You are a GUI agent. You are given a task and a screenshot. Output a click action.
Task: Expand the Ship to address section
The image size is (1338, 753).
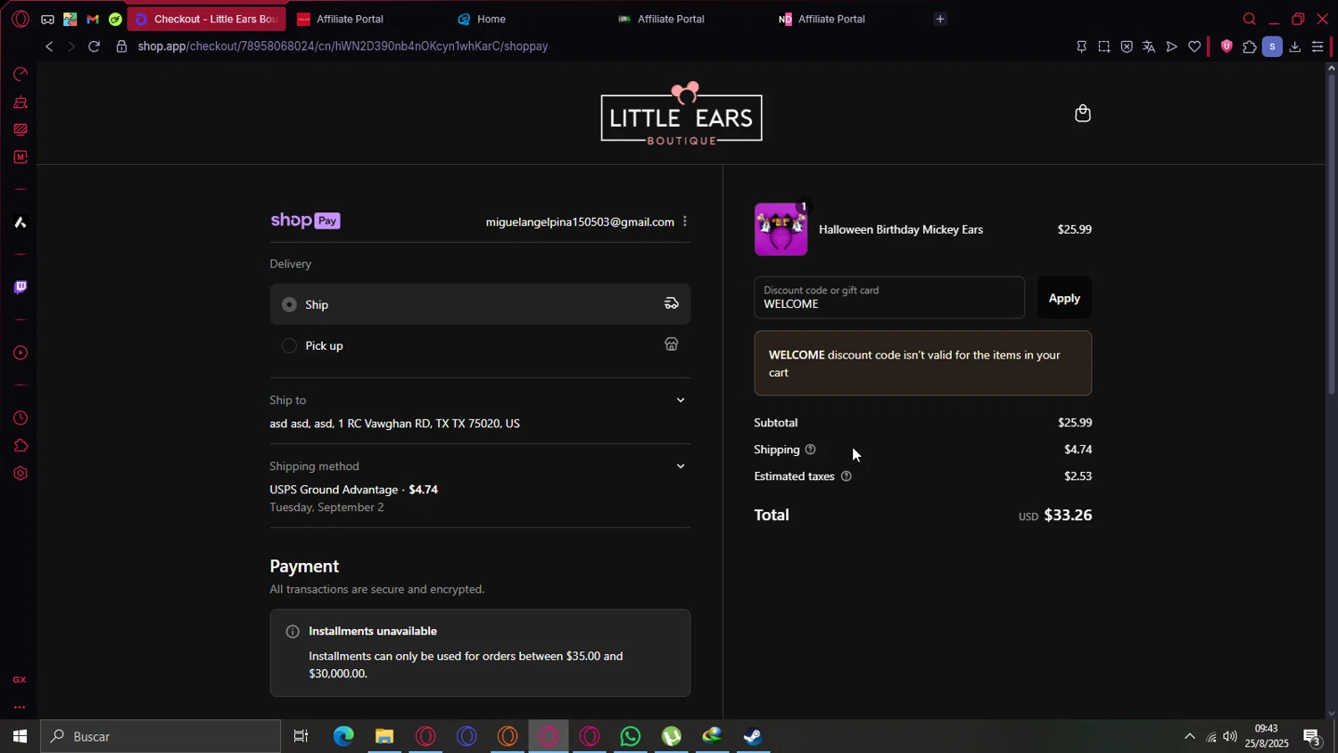click(681, 401)
